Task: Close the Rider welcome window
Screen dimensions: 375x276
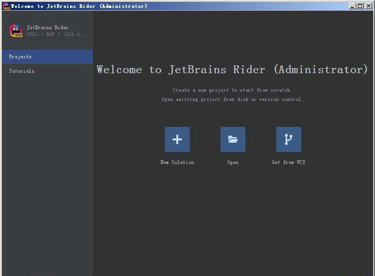Action: coord(369,6)
